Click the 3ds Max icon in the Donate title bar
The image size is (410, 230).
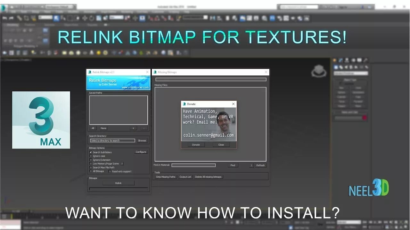tap(184, 104)
